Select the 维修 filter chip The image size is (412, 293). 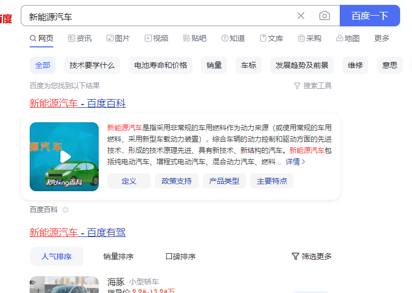[x=355, y=65]
